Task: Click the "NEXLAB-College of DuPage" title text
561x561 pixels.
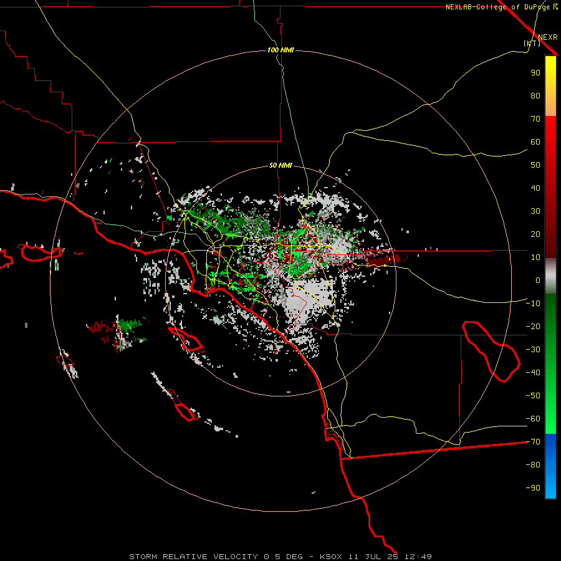Action: (498, 7)
